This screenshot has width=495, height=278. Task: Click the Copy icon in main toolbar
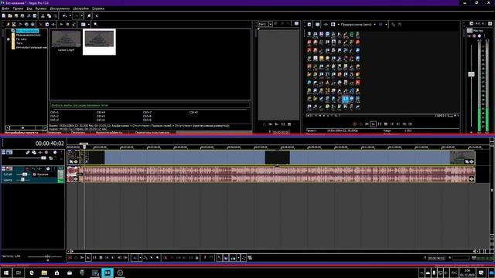(x=49, y=15)
